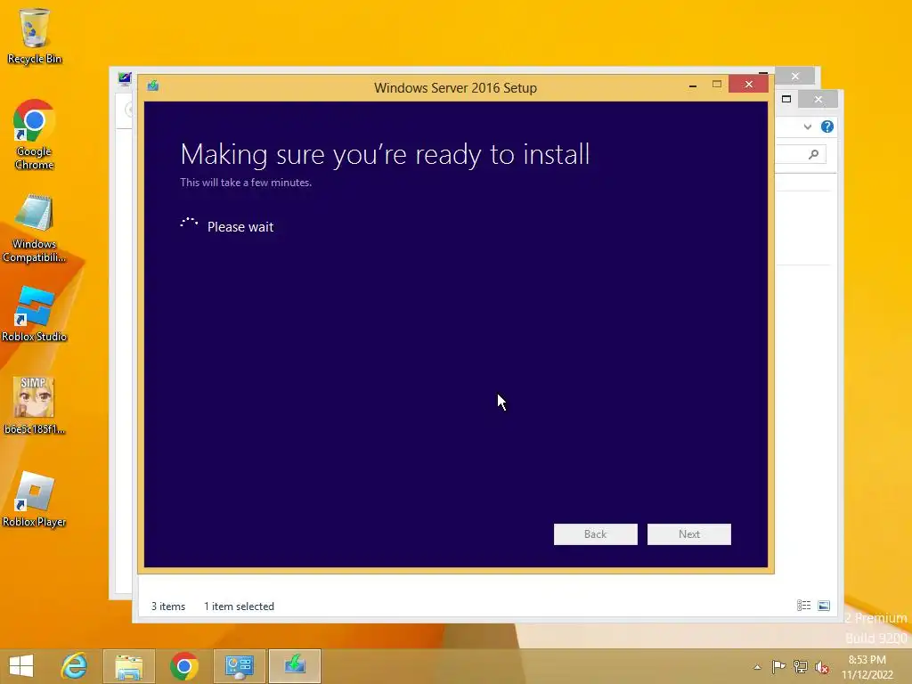
Task: Click the Back button in Setup
Action: (x=595, y=534)
